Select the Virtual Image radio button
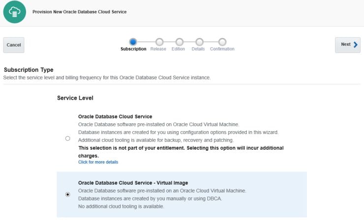Image resolution: width=364 pixels, height=222 pixels. pyautogui.click(x=68, y=194)
